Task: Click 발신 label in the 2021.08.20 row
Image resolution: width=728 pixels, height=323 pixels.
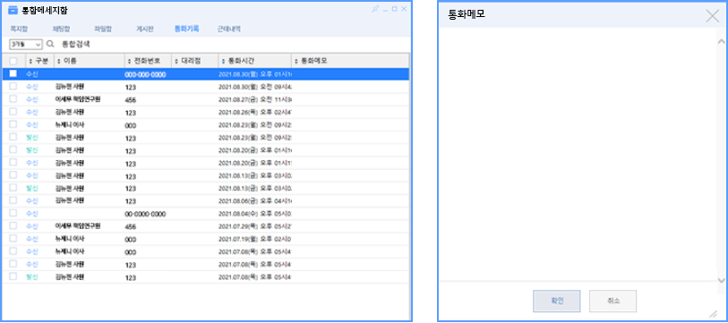Action: click(x=32, y=150)
